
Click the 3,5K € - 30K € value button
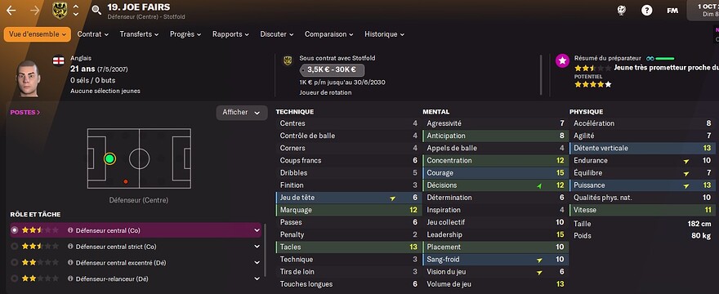coord(332,70)
